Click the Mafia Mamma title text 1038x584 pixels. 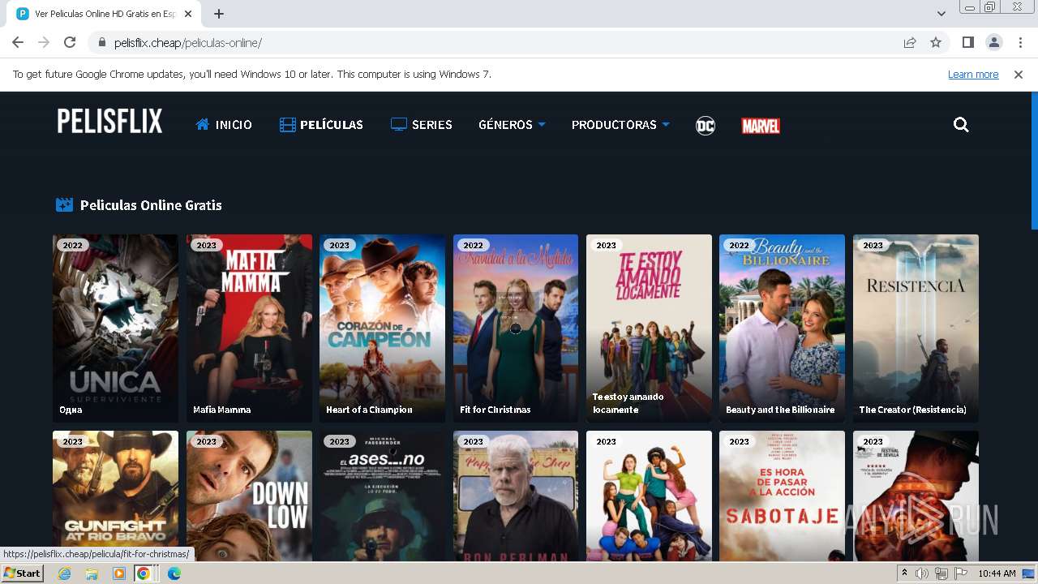221,410
